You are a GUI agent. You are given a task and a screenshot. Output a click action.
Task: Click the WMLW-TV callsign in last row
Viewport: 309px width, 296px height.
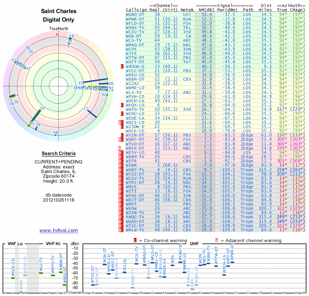pyautogui.click(x=135, y=230)
